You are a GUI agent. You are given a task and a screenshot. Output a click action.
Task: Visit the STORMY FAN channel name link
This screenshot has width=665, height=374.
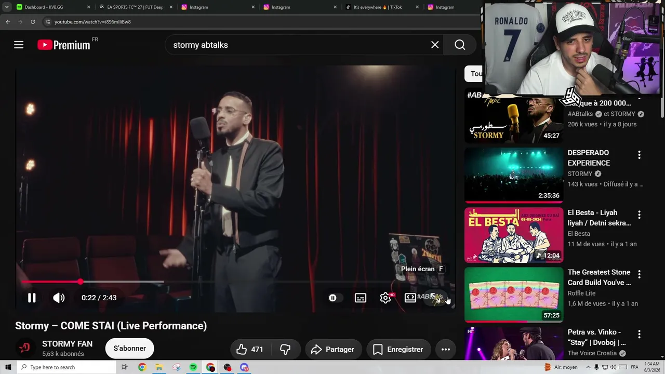click(67, 344)
